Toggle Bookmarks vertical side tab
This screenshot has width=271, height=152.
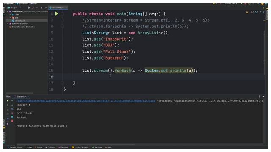point(4,138)
